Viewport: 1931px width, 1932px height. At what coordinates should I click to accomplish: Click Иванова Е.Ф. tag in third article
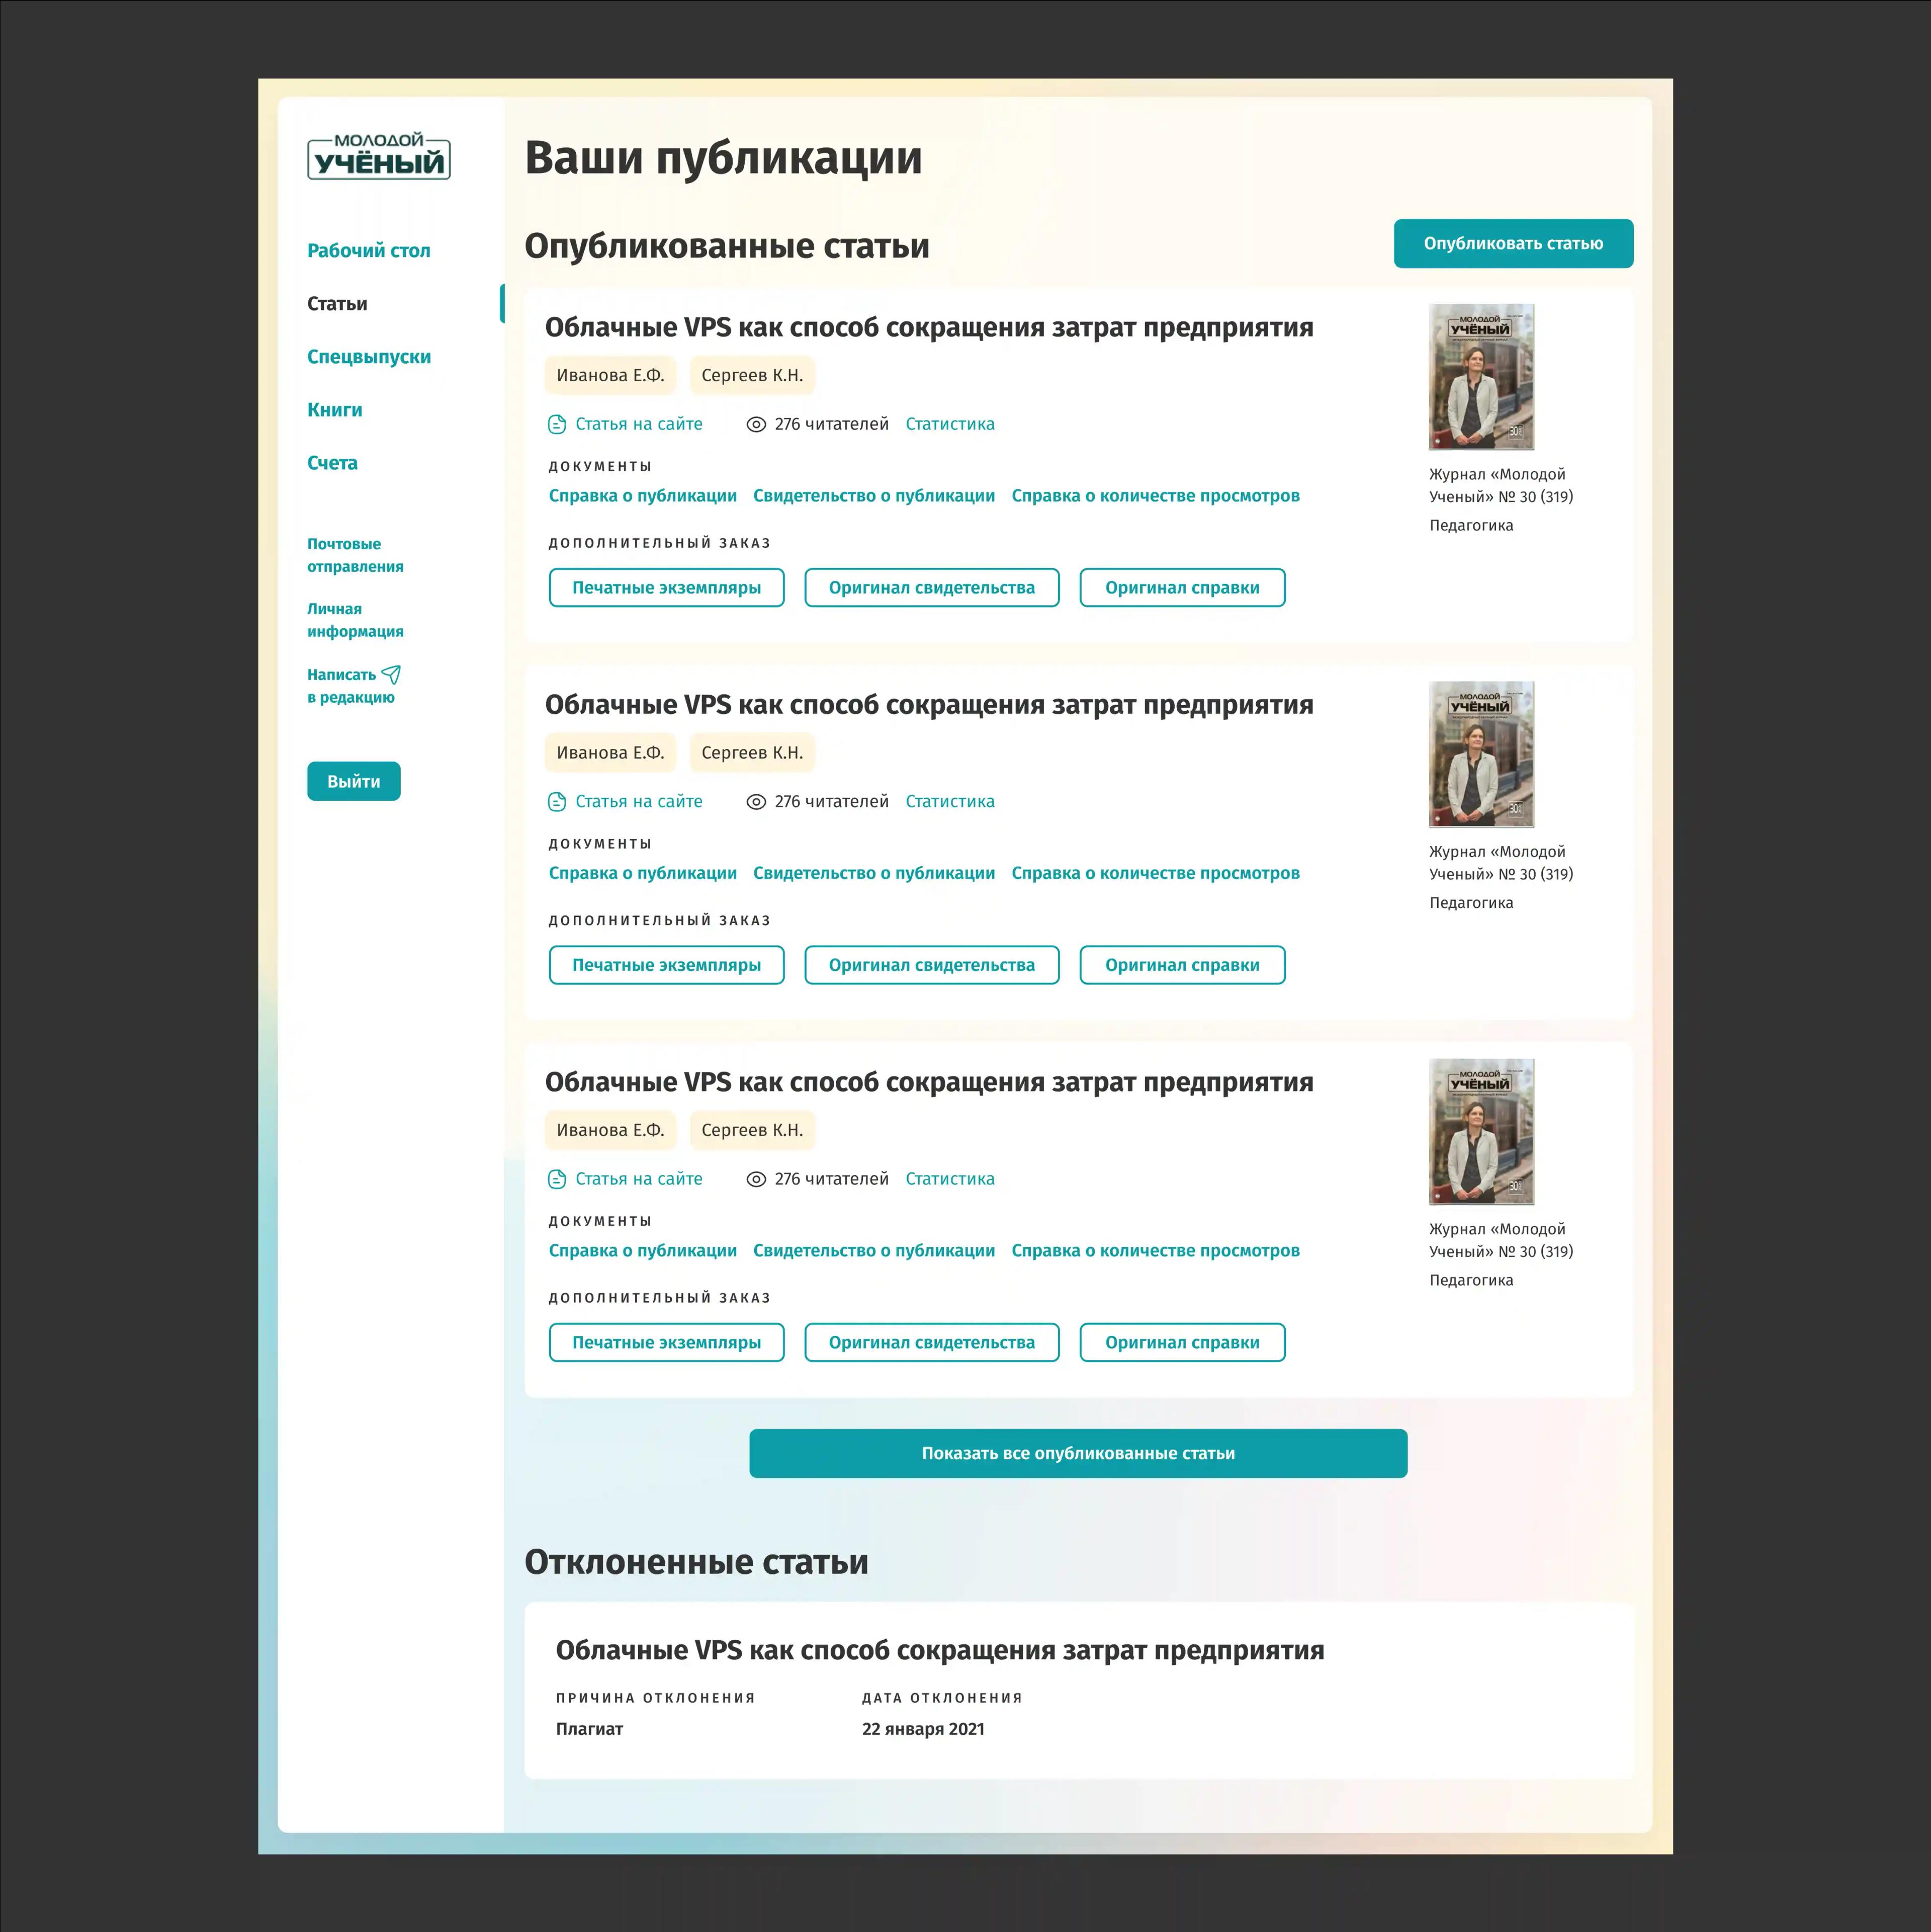tap(610, 1130)
